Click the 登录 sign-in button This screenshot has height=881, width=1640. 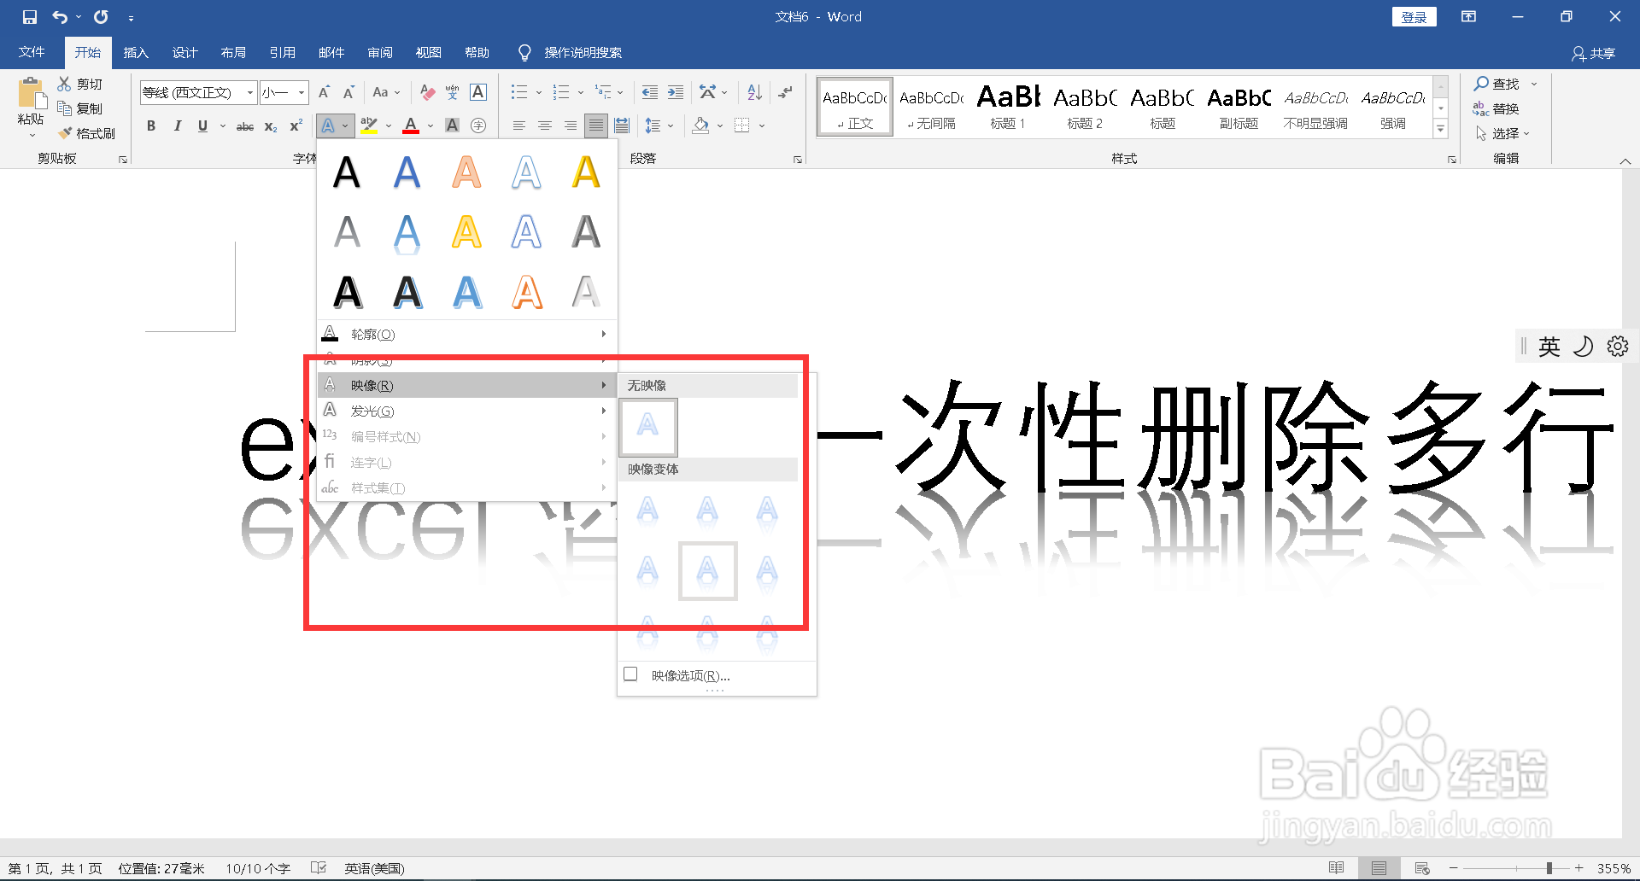click(x=1414, y=16)
